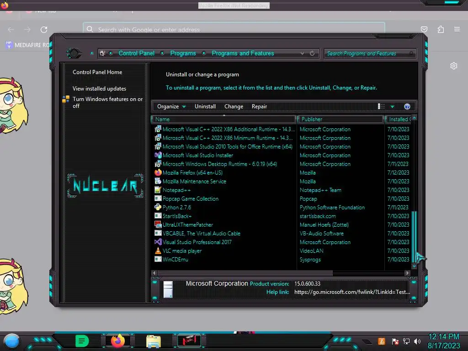Expand the address bar history chevron
This screenshot has height=351, width=468.
pyautogui.click(x=303, y=53)
